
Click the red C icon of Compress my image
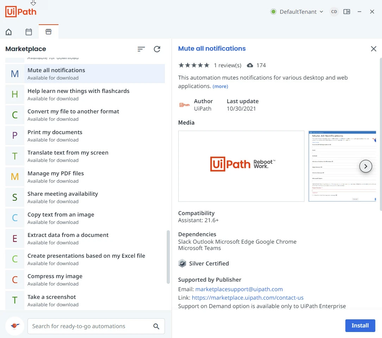click(15, 280)
